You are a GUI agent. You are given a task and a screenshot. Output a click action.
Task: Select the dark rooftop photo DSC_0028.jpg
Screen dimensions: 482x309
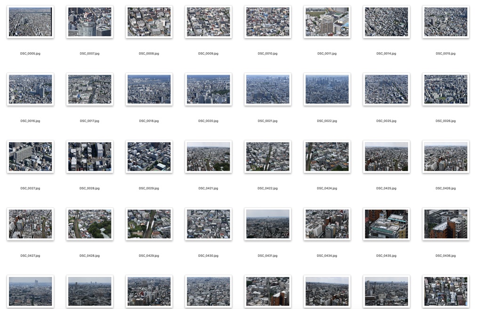(89, 156)
